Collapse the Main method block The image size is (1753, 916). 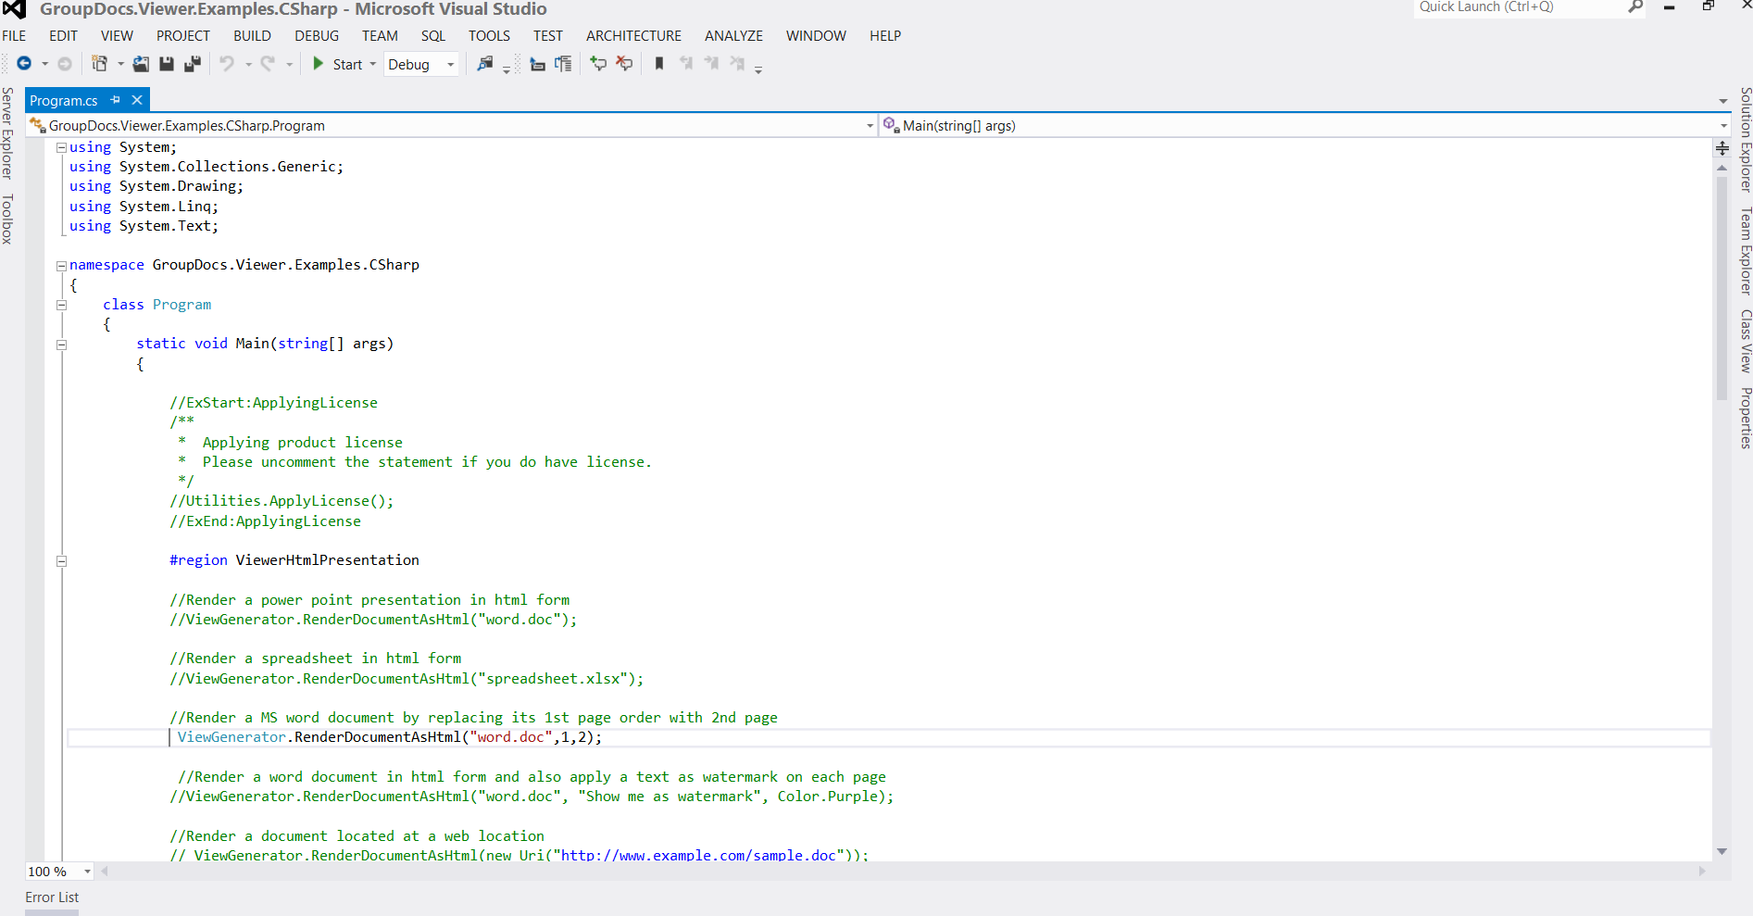tap(61, 345)
